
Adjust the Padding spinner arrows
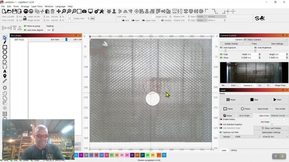(x=53, y=30)
